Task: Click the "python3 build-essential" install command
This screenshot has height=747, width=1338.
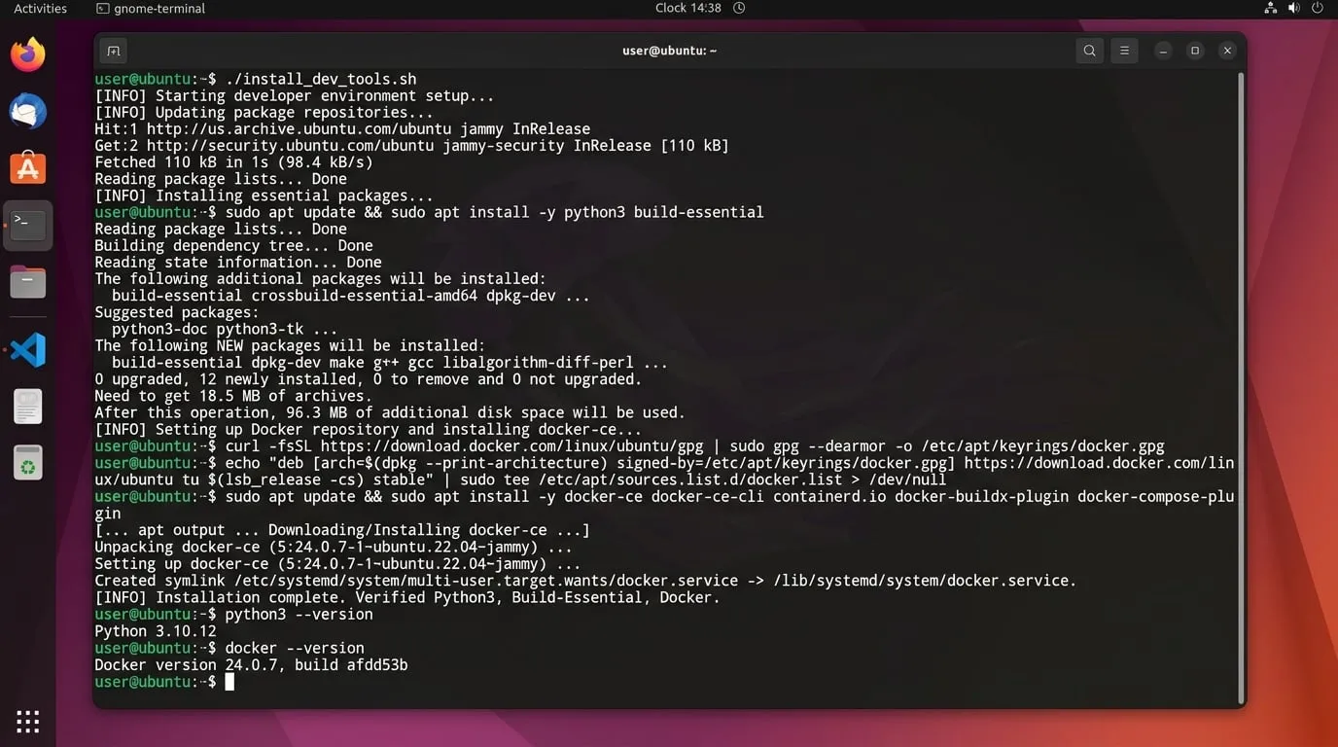Action: click(429, 212)
